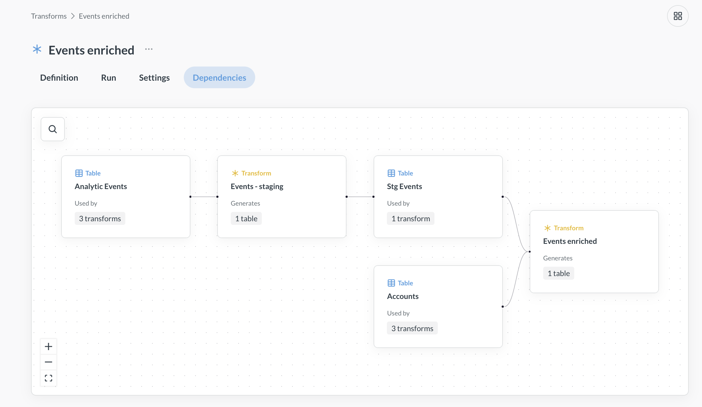The width and height of the screenshot is (702, 407).
Task: Switch to the Definition tab
Action: click(59, 77)
